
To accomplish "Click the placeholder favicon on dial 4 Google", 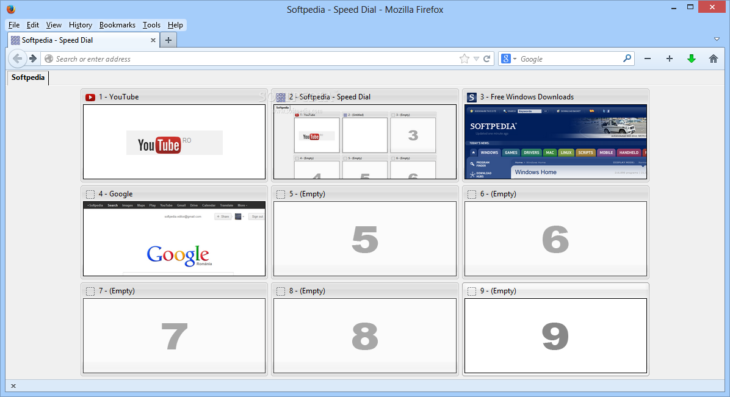I will coord(90,194).
